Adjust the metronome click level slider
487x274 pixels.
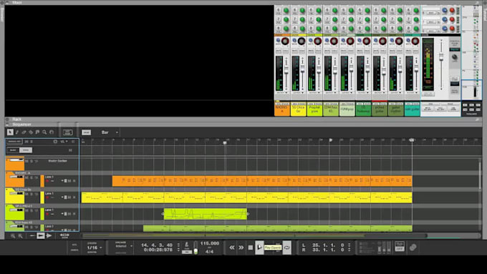pyautogui.click(x=196, y=248)
